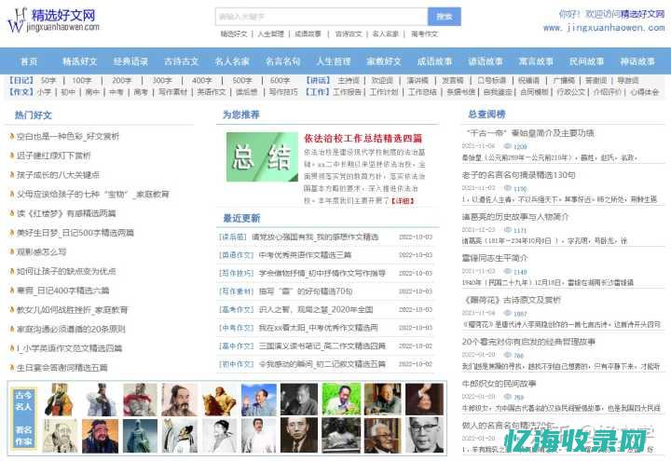This screenshot has width=671, height=461.
Task: Click the www.jingxuanhaowen.com URL text
Action: point(604,28)
